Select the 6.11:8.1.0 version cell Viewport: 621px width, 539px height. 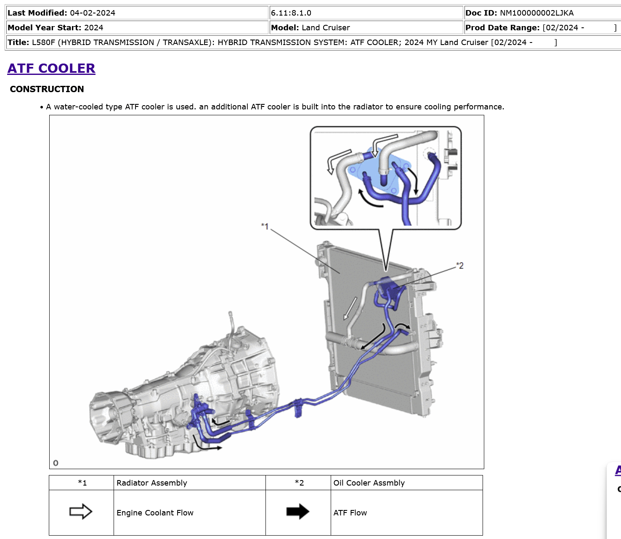366,13
